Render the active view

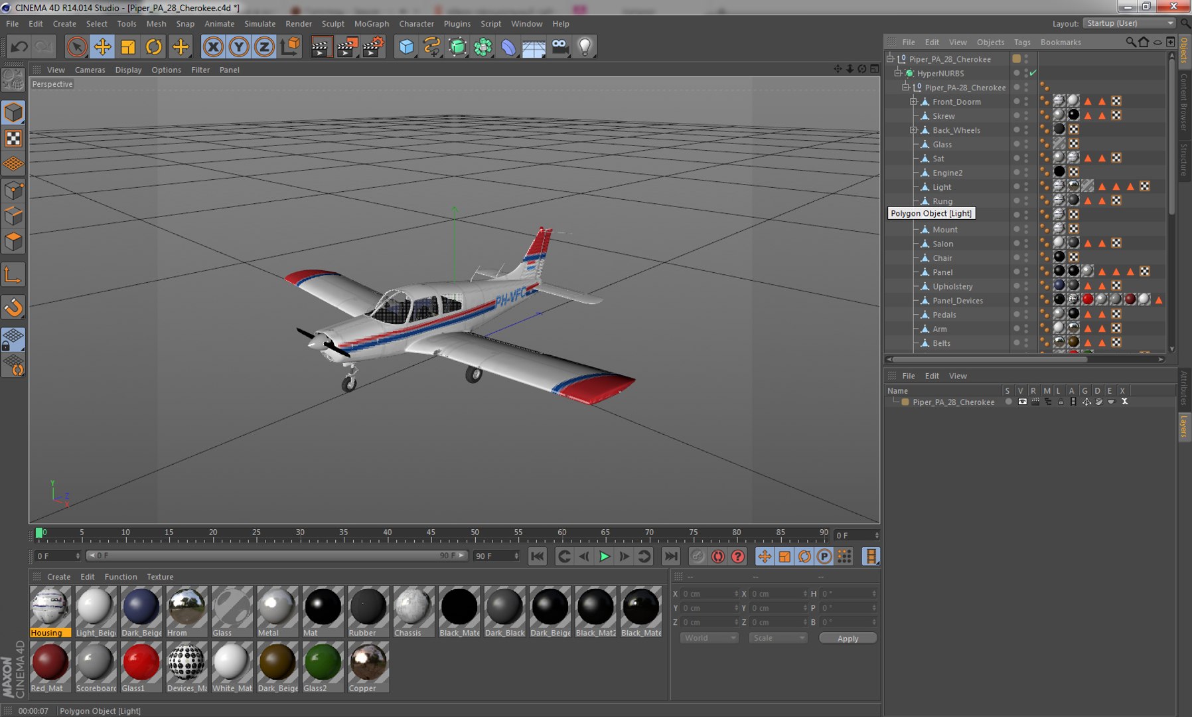click(321, 46)
